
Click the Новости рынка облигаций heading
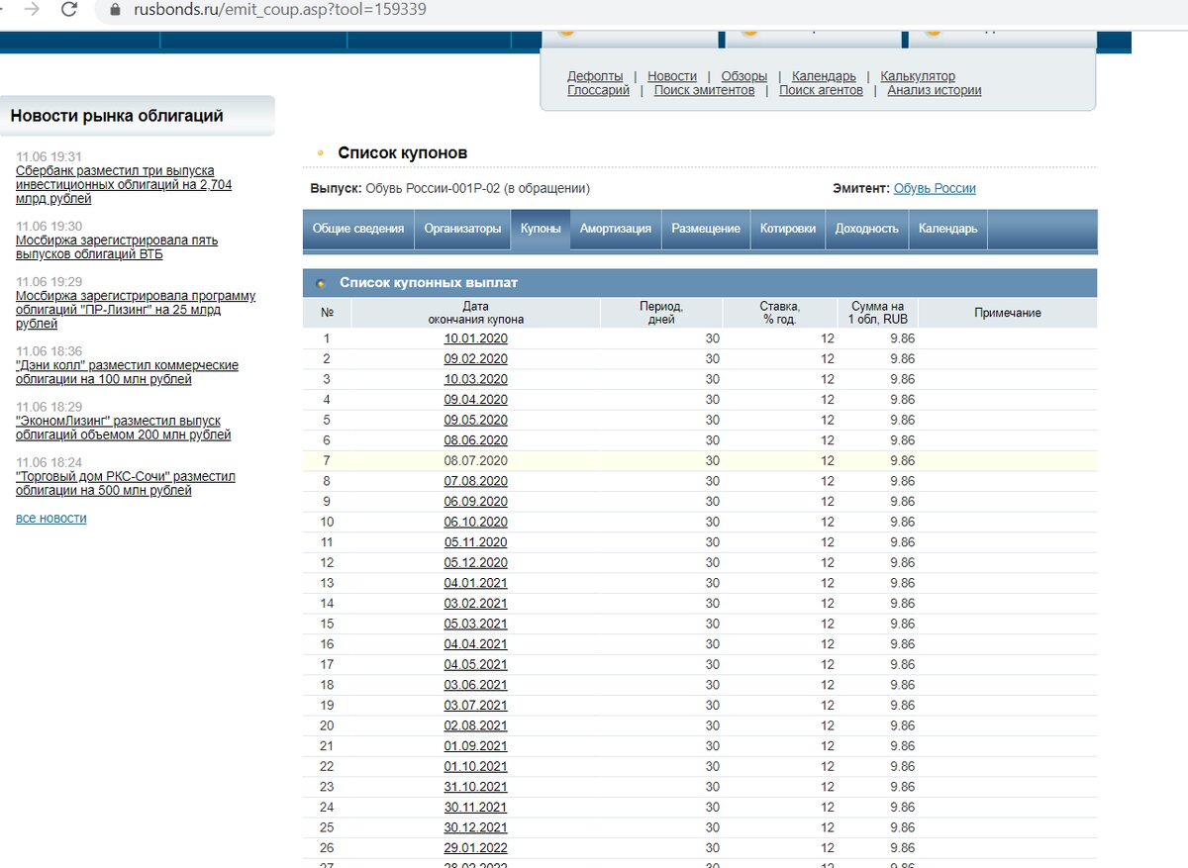pos(117,116)
